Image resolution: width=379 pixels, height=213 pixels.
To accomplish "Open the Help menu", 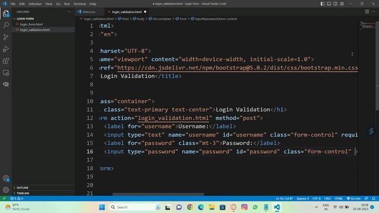I will [x=93, y=4].
